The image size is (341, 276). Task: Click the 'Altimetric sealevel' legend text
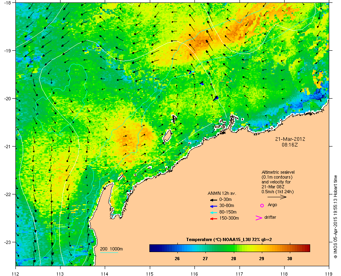coord(278,172)
